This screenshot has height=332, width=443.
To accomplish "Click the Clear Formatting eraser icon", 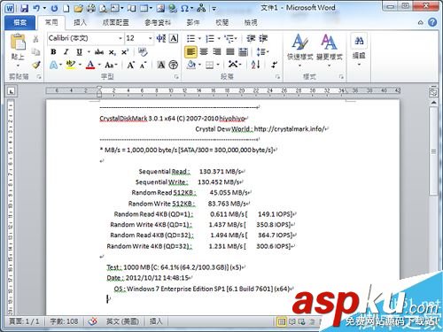I will (143, 52).
